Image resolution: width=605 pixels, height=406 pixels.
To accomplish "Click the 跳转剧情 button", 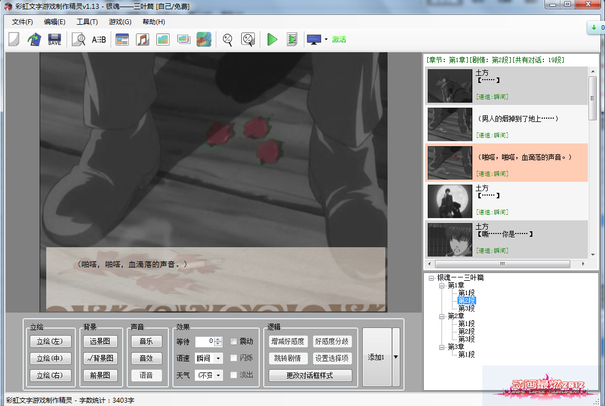I will coord(288,358).
